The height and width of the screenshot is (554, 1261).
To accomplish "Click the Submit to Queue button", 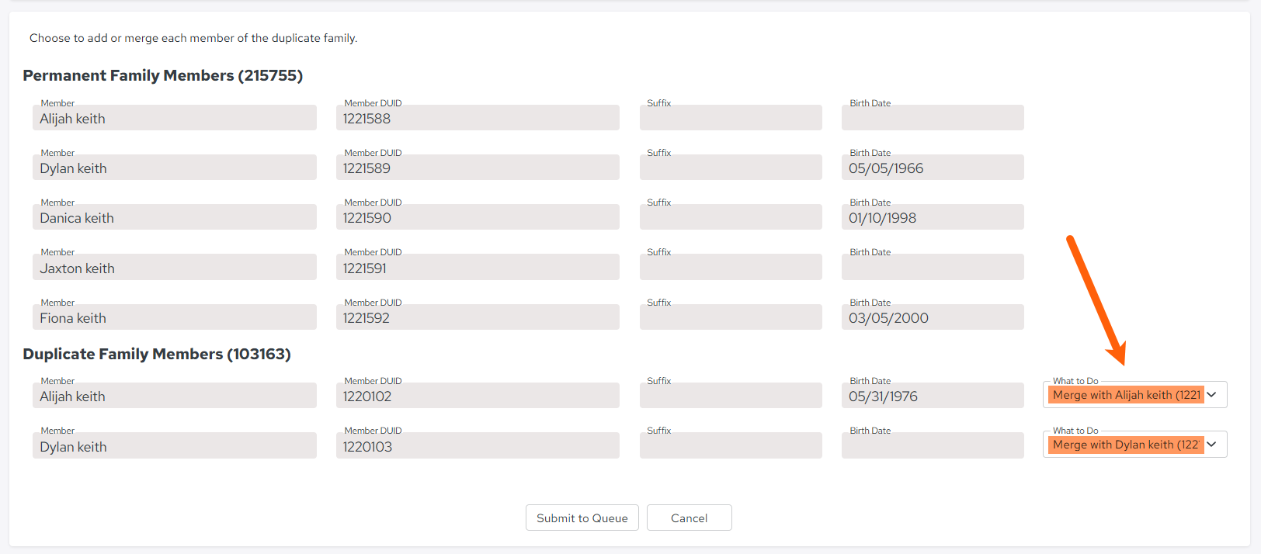I will pos(582,518).
